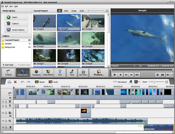Viewport: 175px width, 134px height.
Task: Switch to Storyboard view
Action: click(120, 82)
